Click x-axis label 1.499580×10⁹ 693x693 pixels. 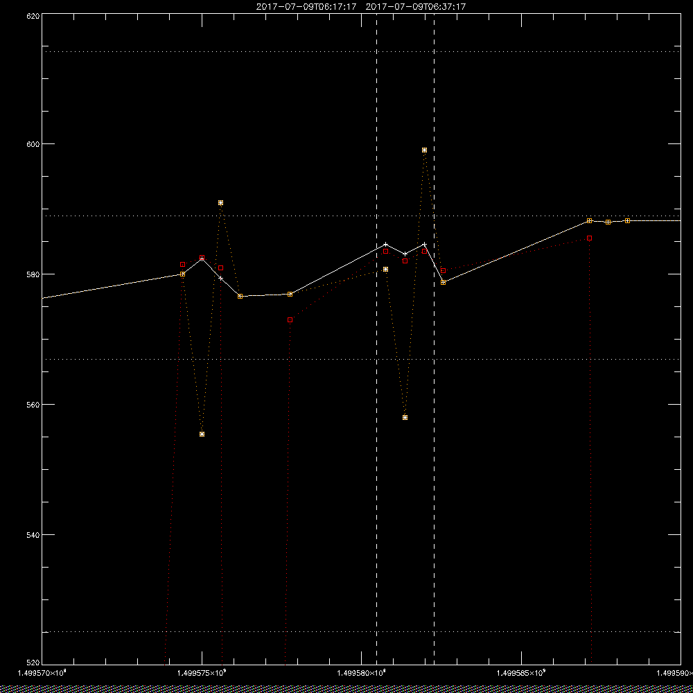tap(361, 673)
